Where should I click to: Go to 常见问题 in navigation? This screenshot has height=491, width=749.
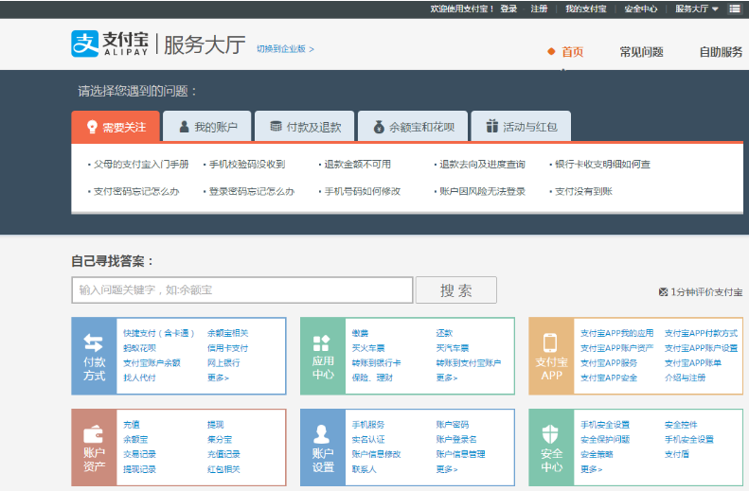[641, 52]
